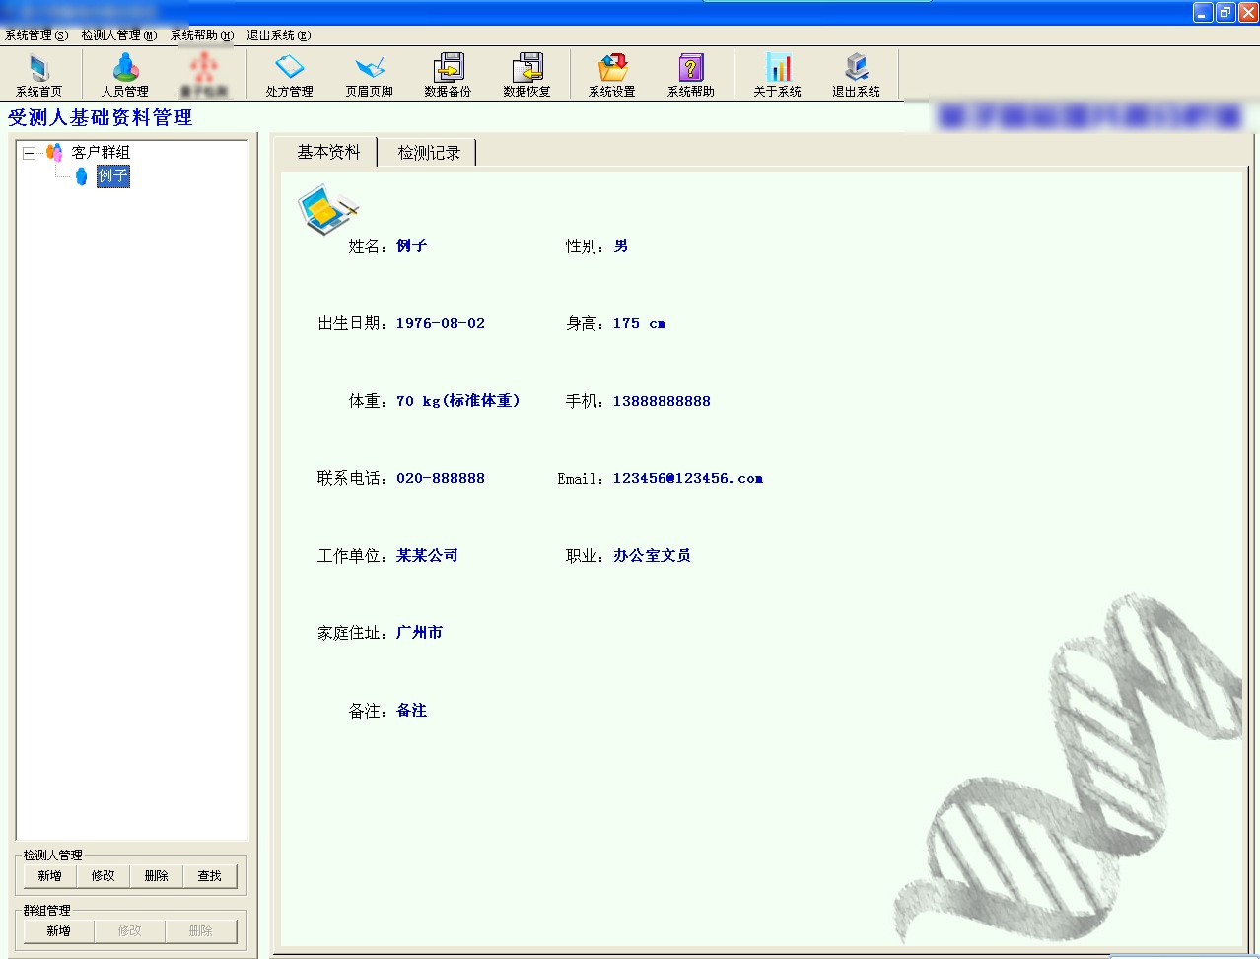Image resolution: width=1260 pixels, height=959 pixels.
Task: Open the 检测人管理(M) menu
Action: point(119,34)
